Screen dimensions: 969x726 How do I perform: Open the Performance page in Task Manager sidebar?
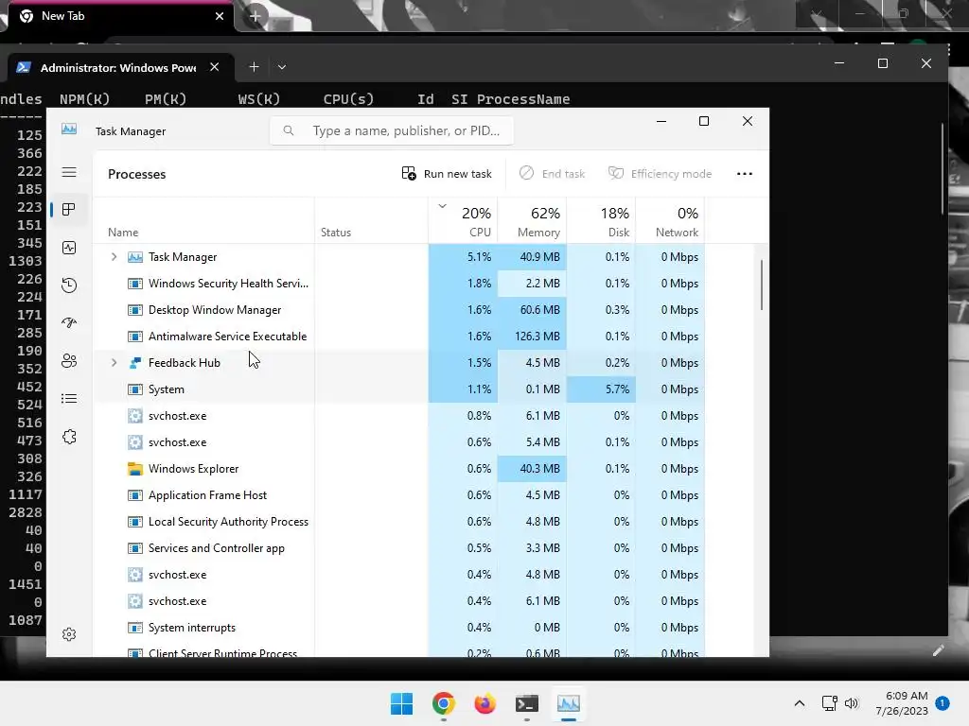click(69, 248)
